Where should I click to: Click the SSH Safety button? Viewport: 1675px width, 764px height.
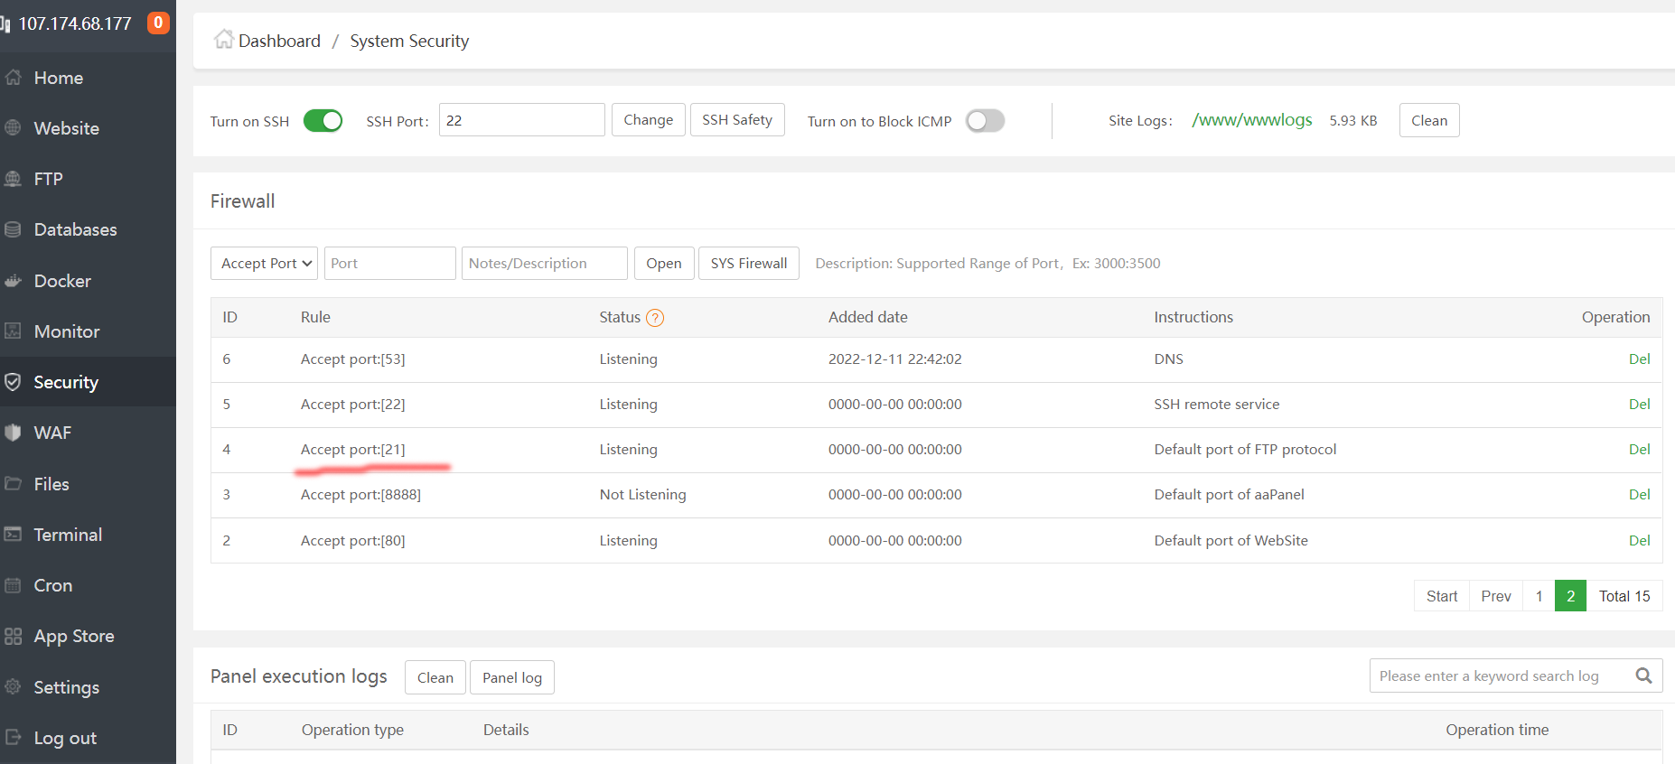point(736,120)
